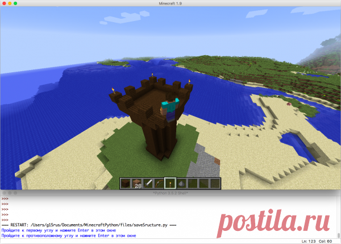The height and width of the screenshot is (244, 341).
Task: Click the green zoom button of Minecraft window
Action: (15, 3)
